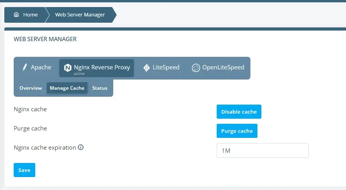Screen dimensions: 346x190
Task: Select the Nginx Reverse Proxy tab label
Action: click(x=102, y=67)
